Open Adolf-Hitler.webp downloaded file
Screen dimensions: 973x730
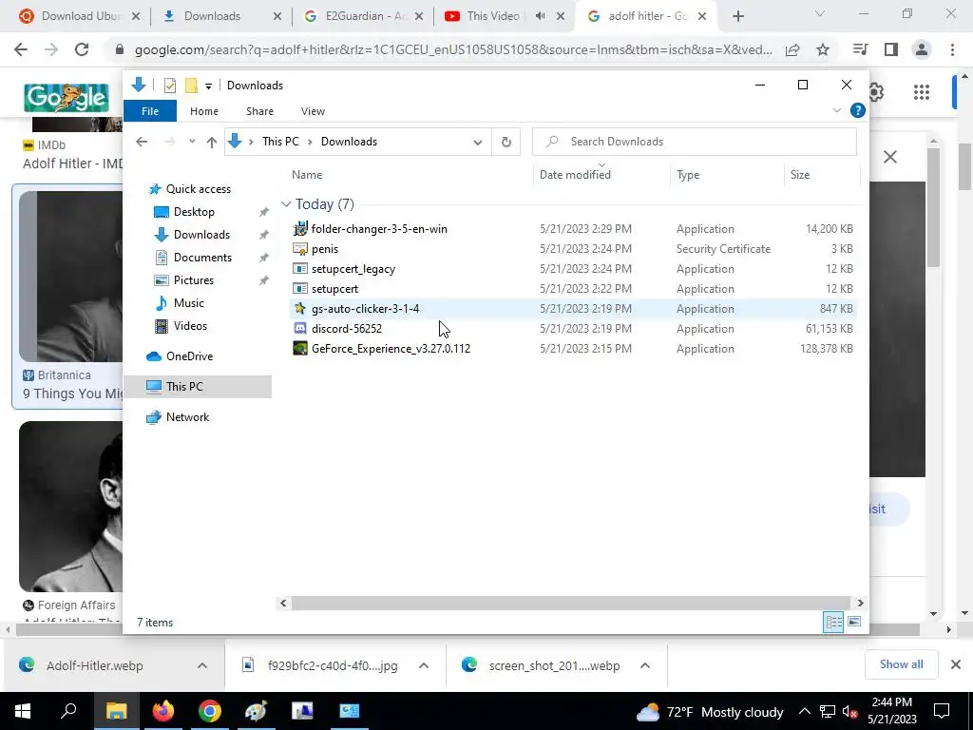pyautogui.click(x=95, y=665)
